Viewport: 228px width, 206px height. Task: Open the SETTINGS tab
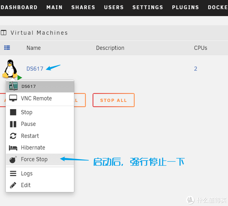coord(148,7)
